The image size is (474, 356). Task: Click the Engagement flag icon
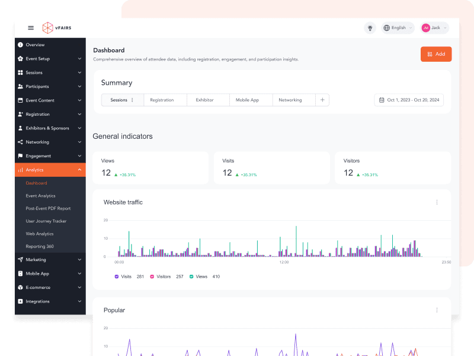(x=20, y=156)
